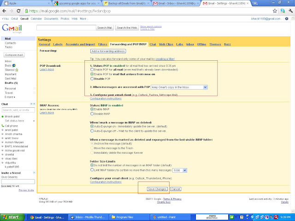Open Gmail settings gear icon
295x221 pixels.
[287, 18]
